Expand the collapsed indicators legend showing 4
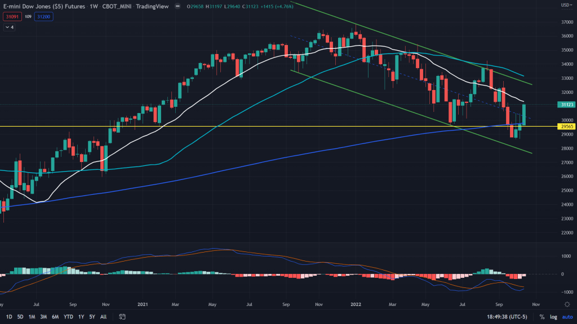 pyautogui.click(x=9, y=27)
